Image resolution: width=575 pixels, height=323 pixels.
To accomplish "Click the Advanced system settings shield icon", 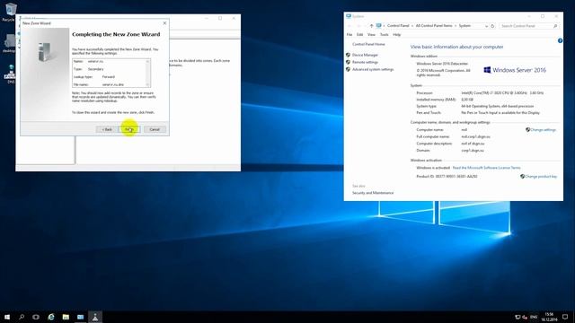I will point(348,69).
